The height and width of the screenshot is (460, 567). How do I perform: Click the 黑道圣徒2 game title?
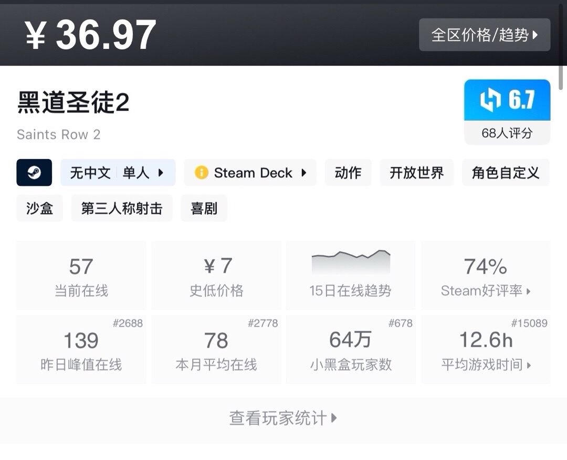pos(73,102)
